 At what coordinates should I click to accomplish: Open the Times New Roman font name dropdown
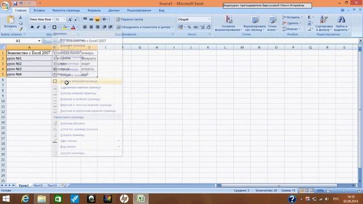click(x=53, y=19)
